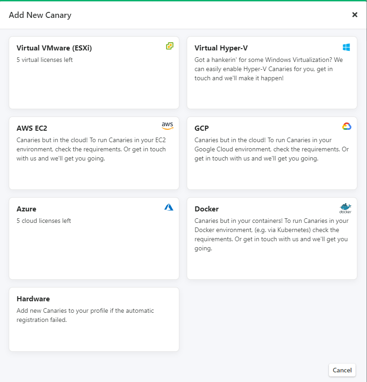This screenshot has height=382, width=367.
Task: Choose the Virtual Hyper-V card heading
Action: click(221, 48)
